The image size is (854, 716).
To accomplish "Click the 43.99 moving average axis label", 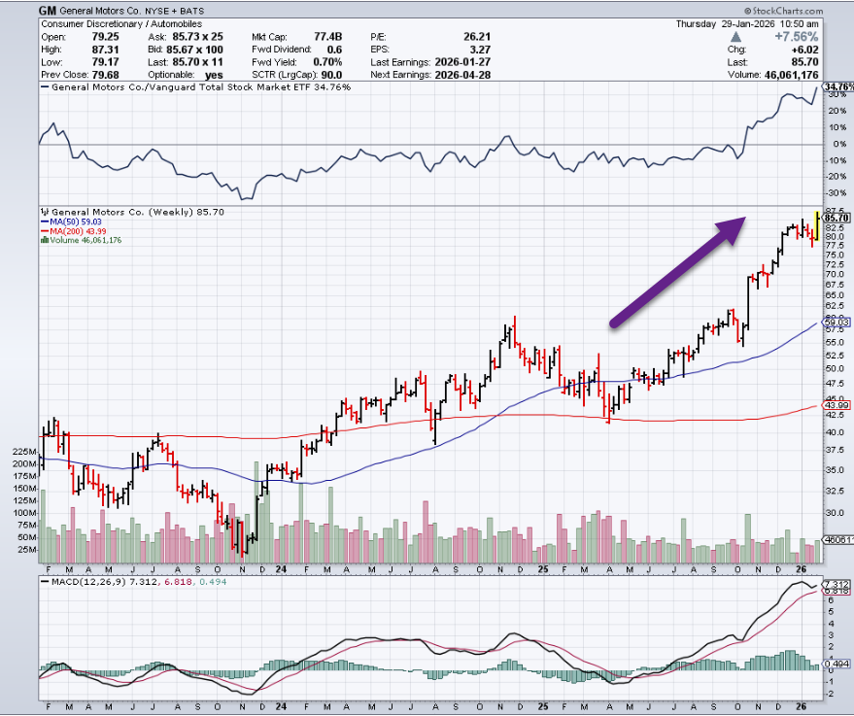I will [837, 405].
